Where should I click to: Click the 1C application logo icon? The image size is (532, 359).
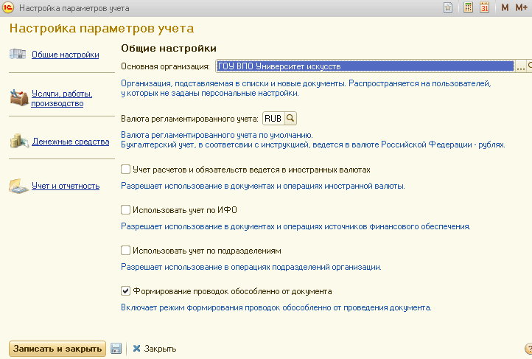7,7
